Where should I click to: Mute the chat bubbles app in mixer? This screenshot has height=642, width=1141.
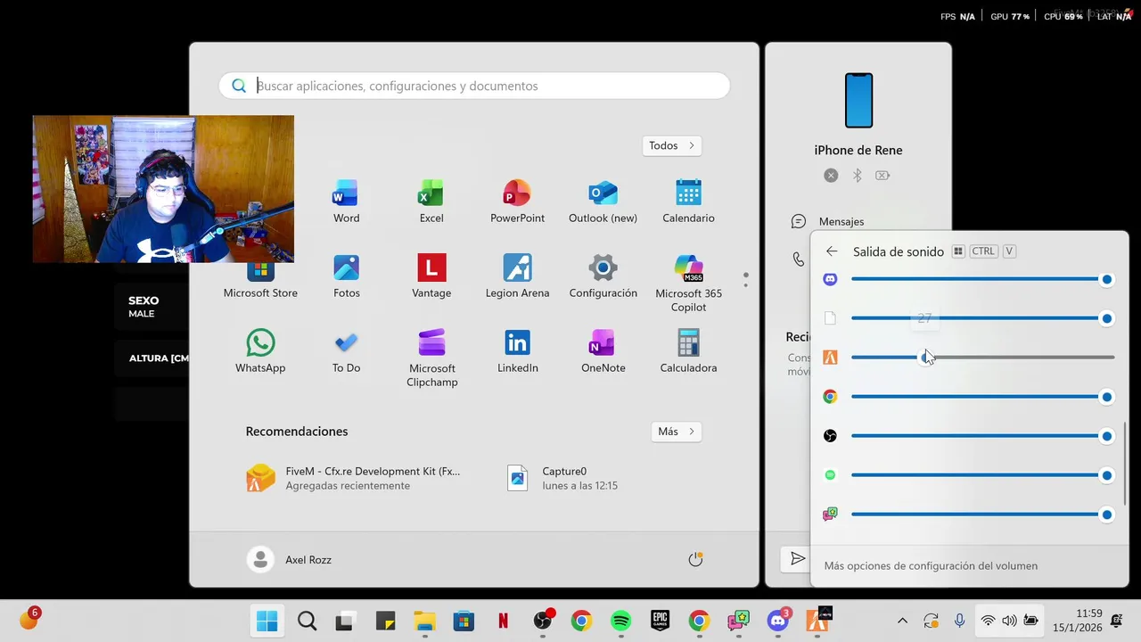click(x=830, y=514)
